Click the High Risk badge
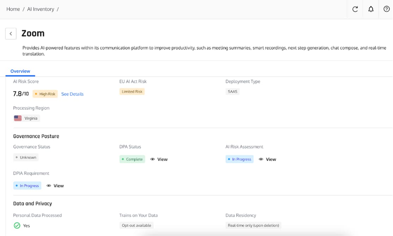The height and width of the screenshot is (236, 393). [x=45, y=94]
